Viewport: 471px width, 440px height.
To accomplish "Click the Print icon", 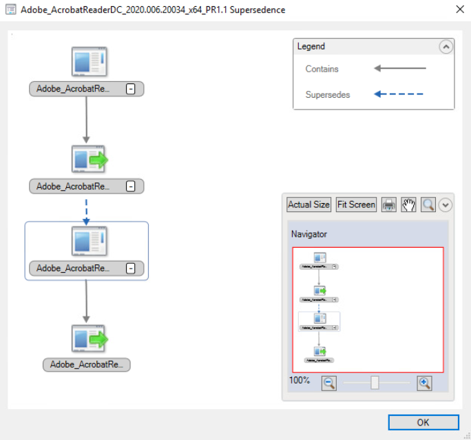I will pos(388,205).
